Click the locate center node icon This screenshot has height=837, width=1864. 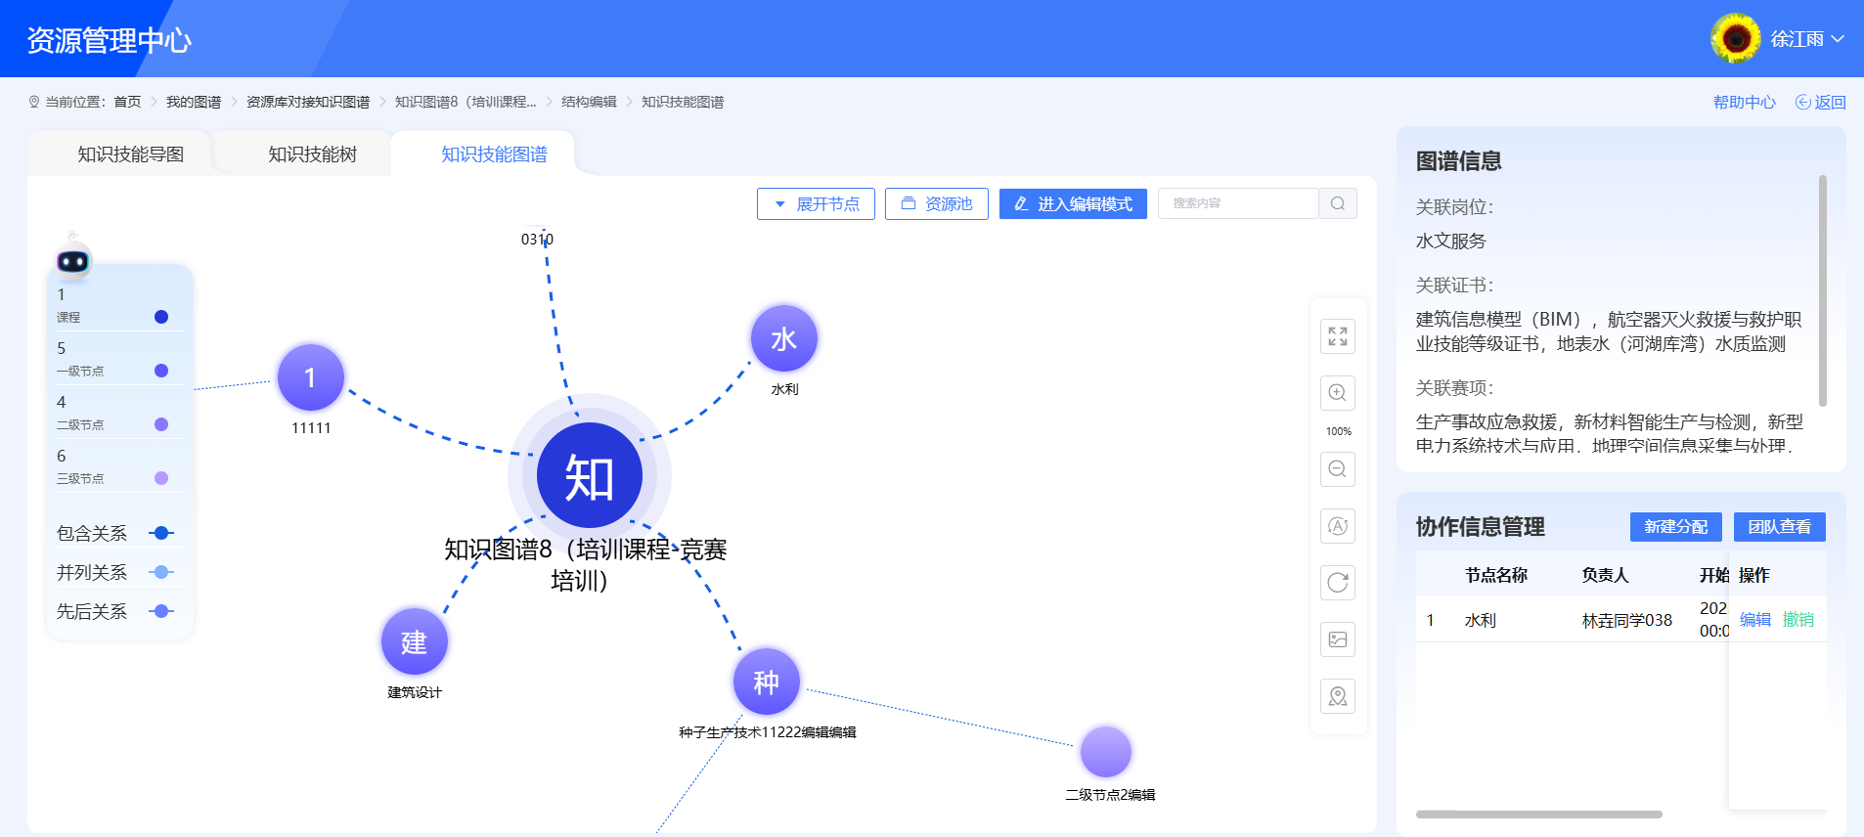coord(1338,696)
